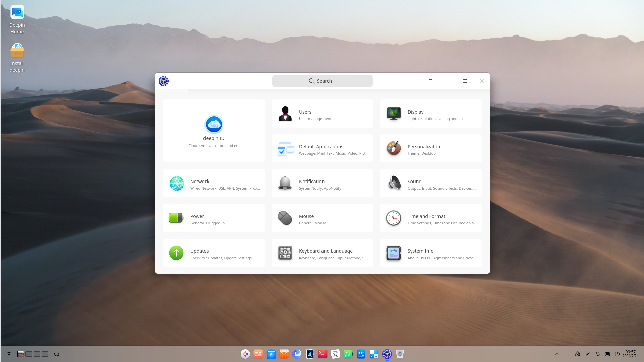Open the Calendar app from the dock
Image resolution: width=644 pixels, height=362 pixels.
tap(335, 354)
